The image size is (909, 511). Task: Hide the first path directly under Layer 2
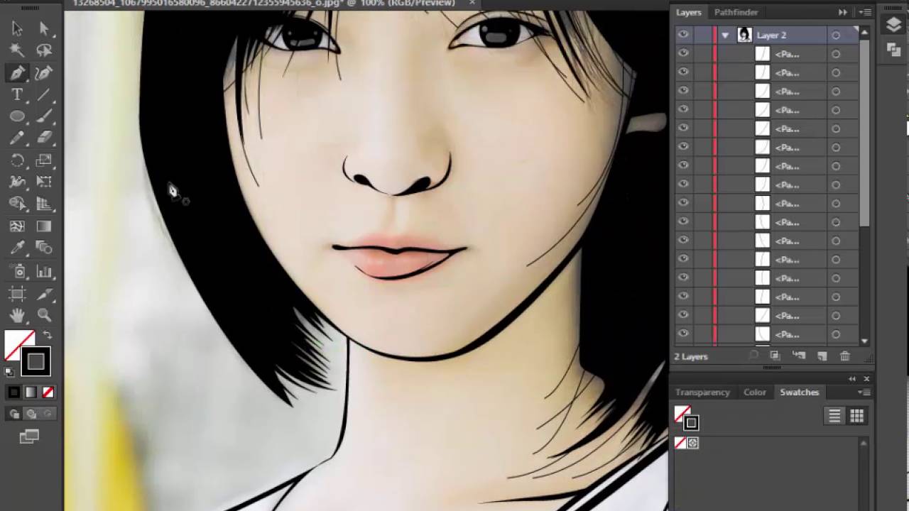point(683,53)
